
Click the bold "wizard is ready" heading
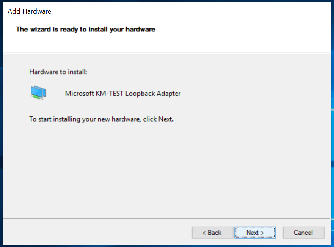[86, 29]
